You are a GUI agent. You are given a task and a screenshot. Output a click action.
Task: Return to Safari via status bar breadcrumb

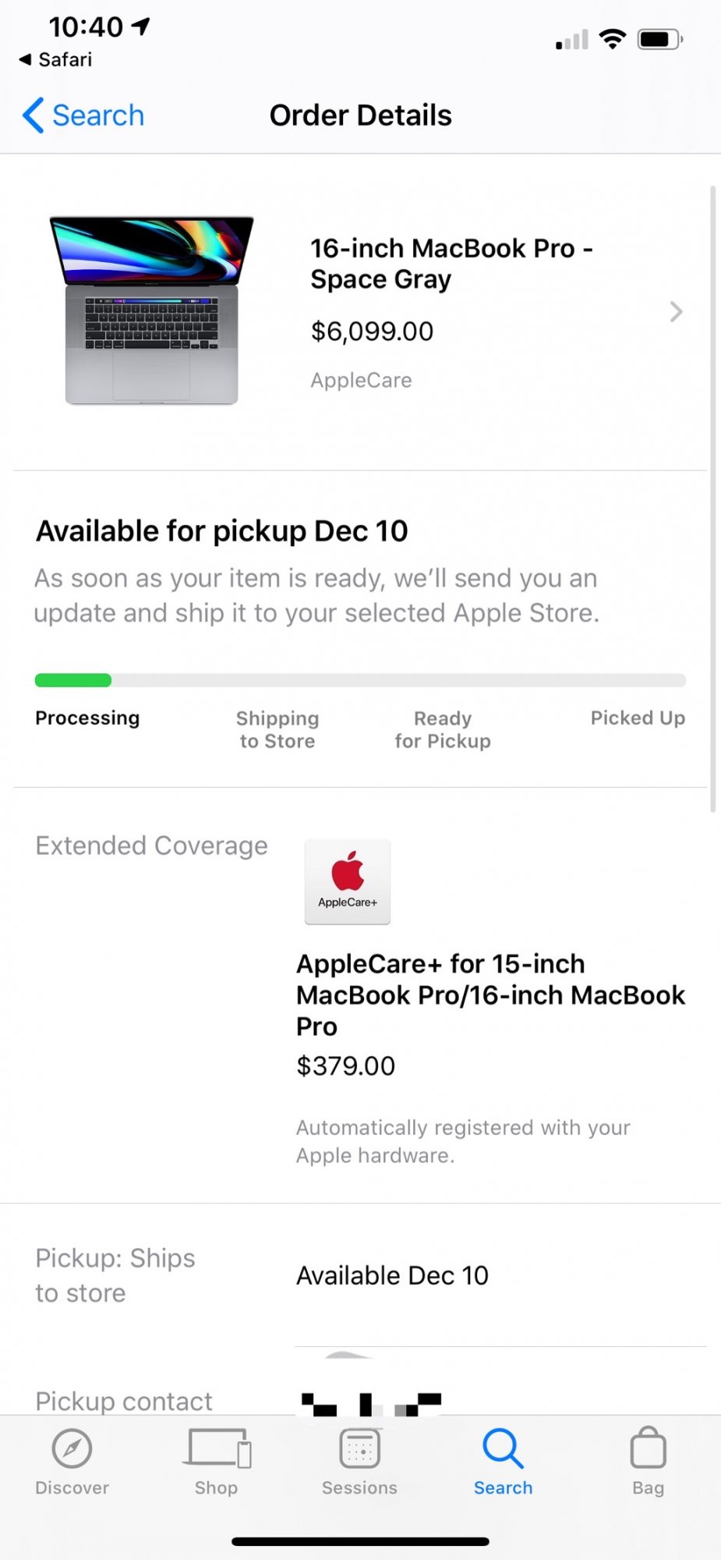[x=56, y=60]
